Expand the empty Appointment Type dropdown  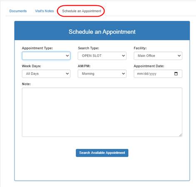point(46,56)
